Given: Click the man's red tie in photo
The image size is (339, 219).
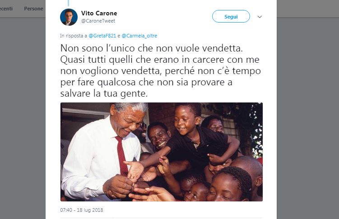Looking at the screenshot, I should (122, 155).
